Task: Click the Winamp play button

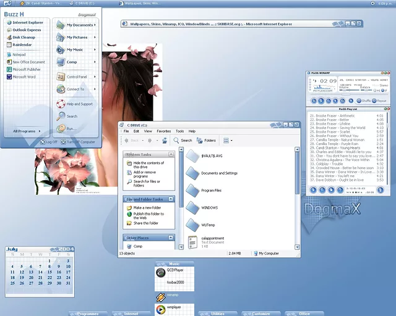Action: tap(321, 101)
